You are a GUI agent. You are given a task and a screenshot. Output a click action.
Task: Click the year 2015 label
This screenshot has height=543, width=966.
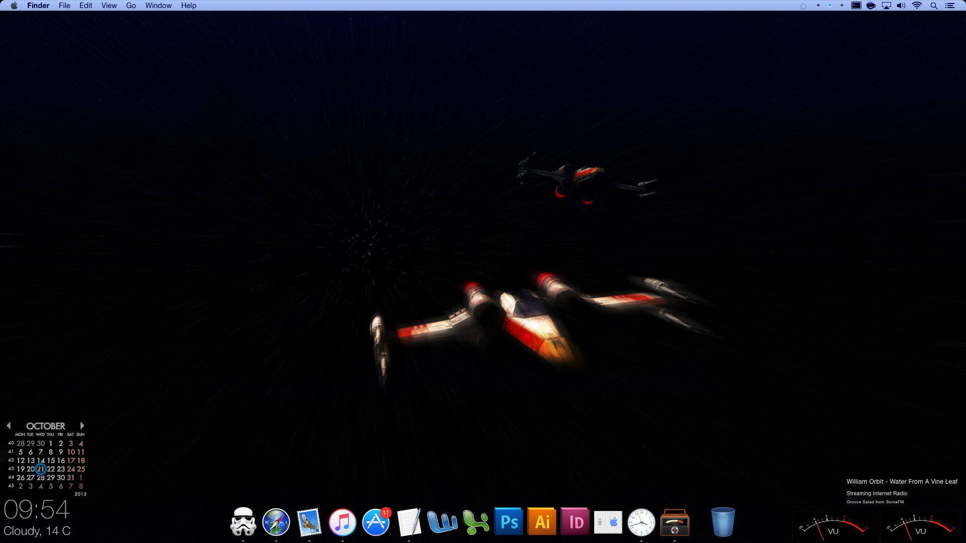[x=80, y=494]
